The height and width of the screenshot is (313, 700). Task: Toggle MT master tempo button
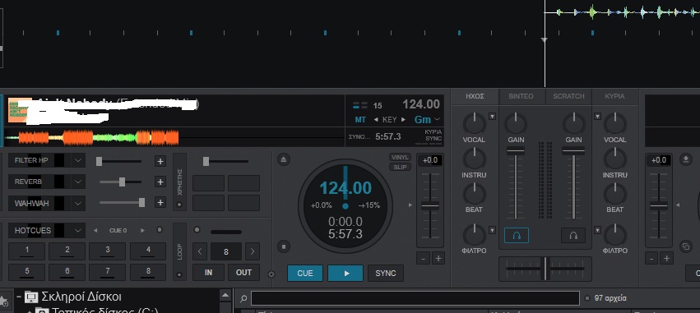(360, 119)
